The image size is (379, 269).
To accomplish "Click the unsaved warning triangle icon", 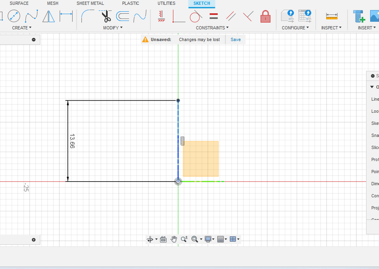I will pyautogui.click(x=145, y=39).
